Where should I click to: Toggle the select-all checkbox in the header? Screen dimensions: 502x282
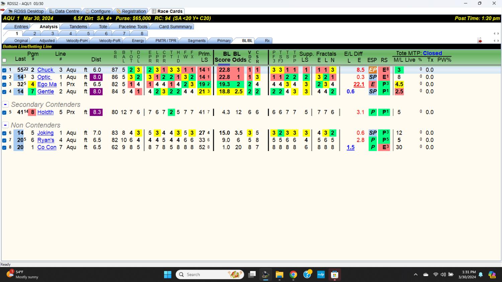4,60
